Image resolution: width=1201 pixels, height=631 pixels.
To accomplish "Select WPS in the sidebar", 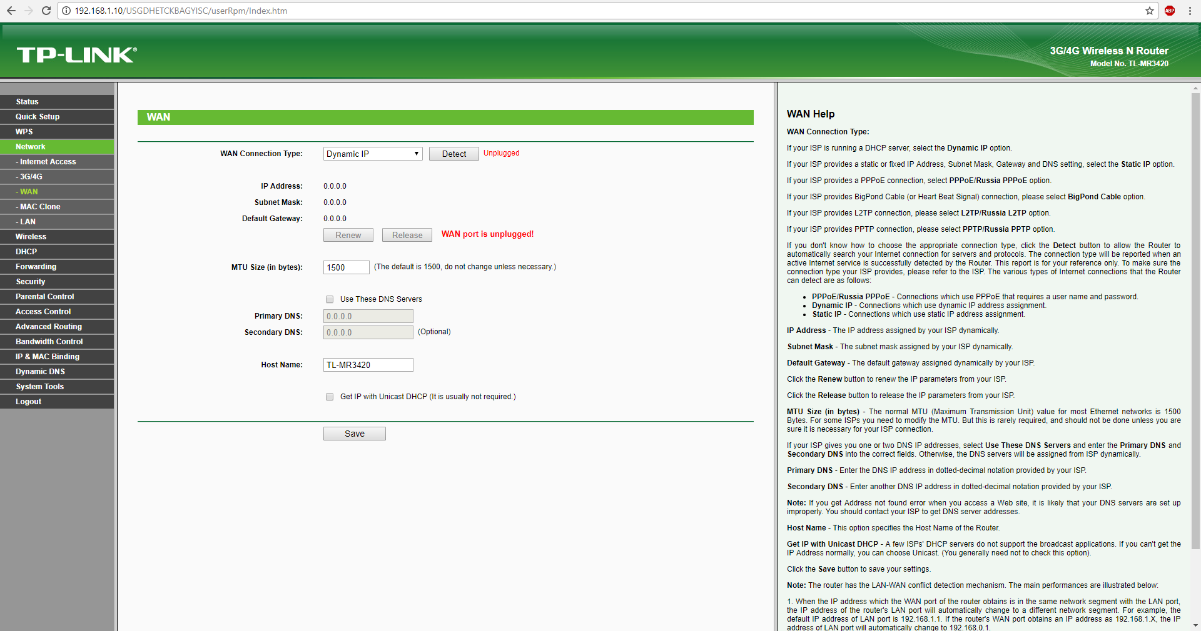I will pos(57,132).
